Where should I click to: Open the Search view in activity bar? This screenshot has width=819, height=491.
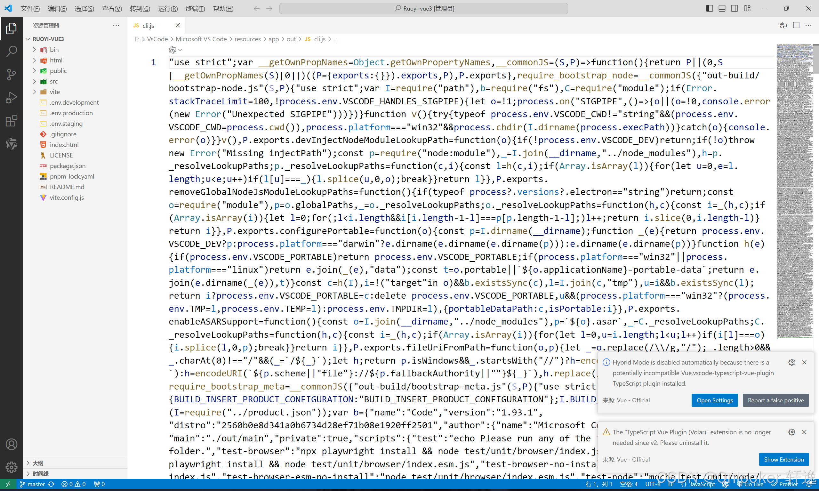(x=11, y=51)
